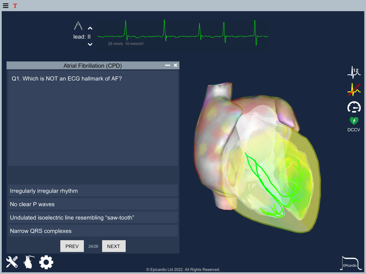Click the Q1 question text
Image resolution: width=366 pixels, height=274 pixels.
click(x=67, y=79)
